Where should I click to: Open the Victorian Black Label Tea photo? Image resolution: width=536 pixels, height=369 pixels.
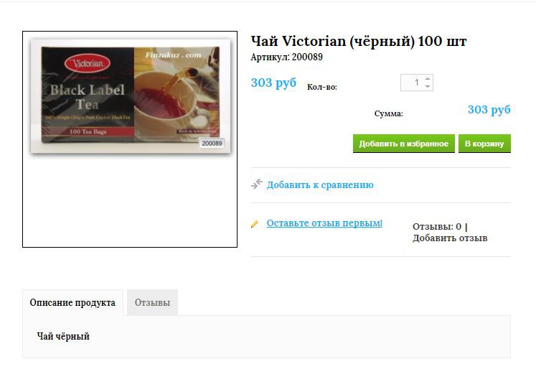(131, 95)
